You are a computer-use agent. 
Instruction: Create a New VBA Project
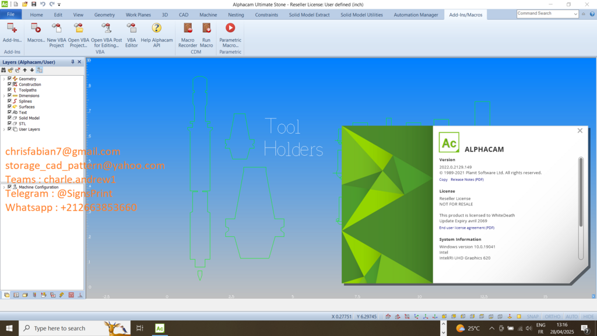point(57,28)
